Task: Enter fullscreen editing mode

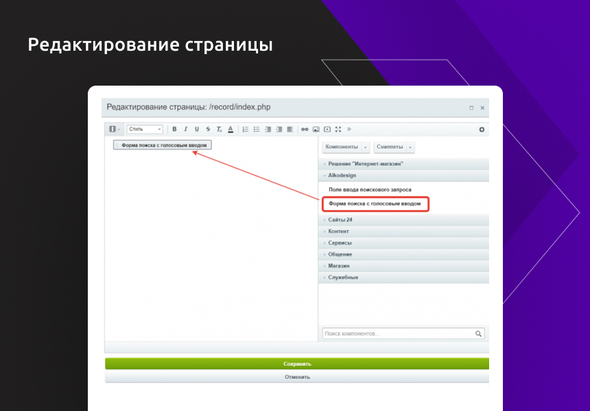Action: pyautogui.click(x=337, y=129)
